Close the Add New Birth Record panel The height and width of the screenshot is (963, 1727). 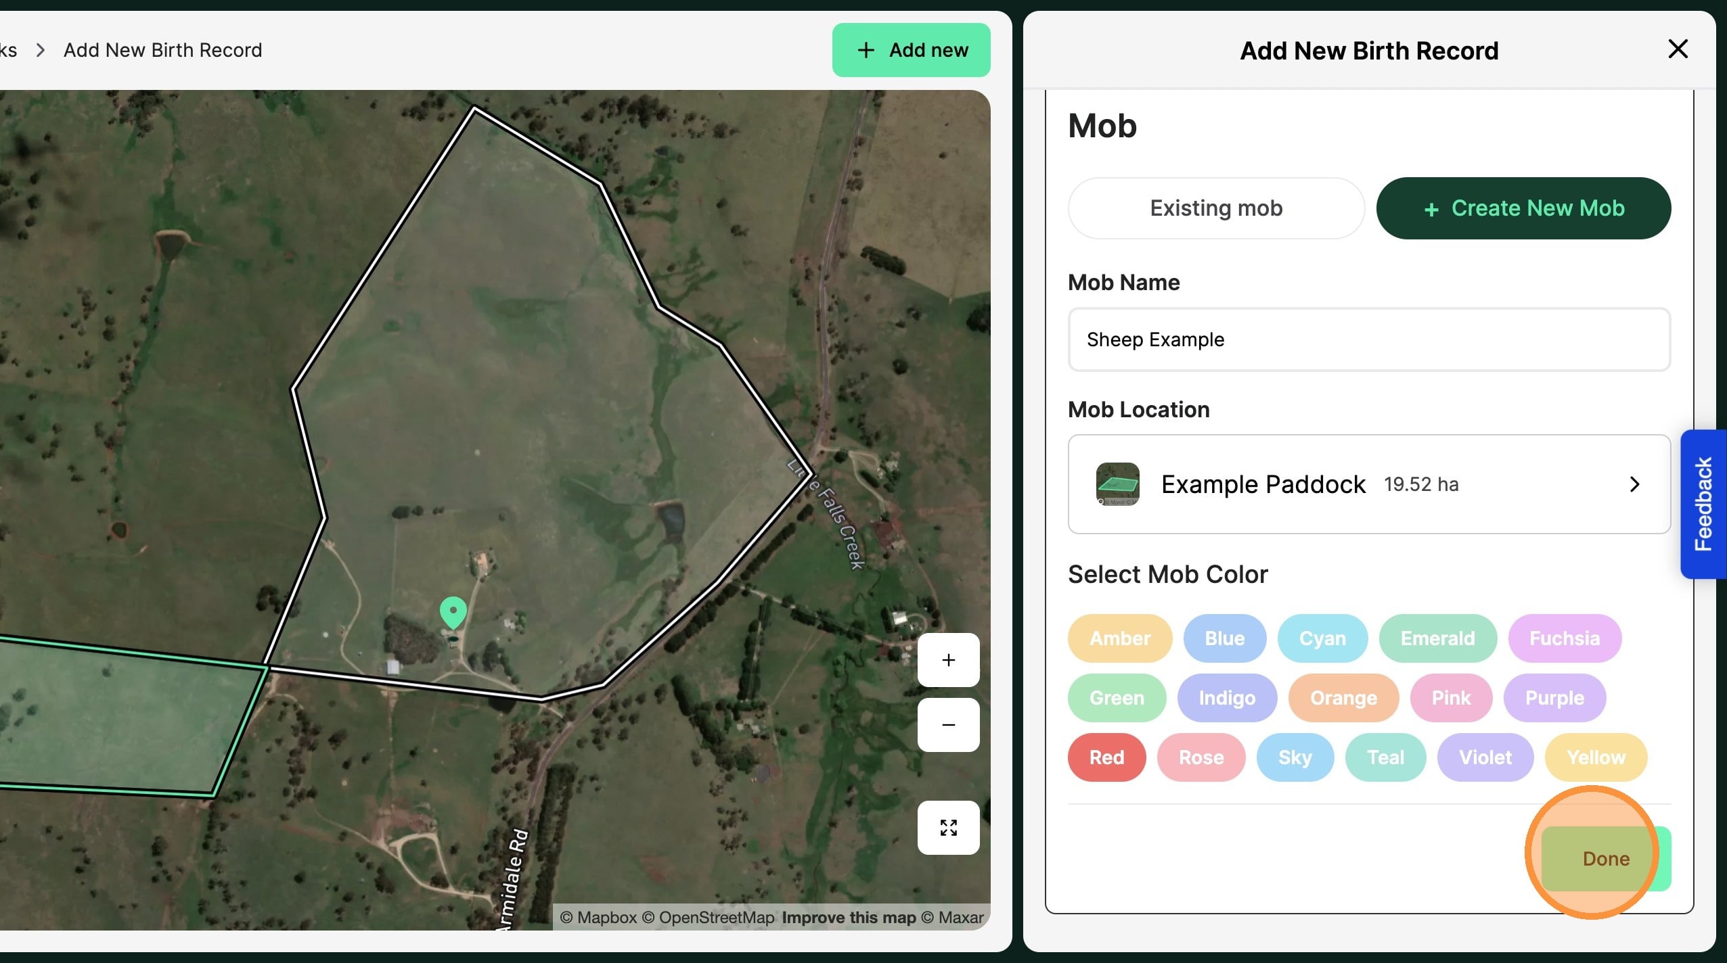tap(1678, 49)
